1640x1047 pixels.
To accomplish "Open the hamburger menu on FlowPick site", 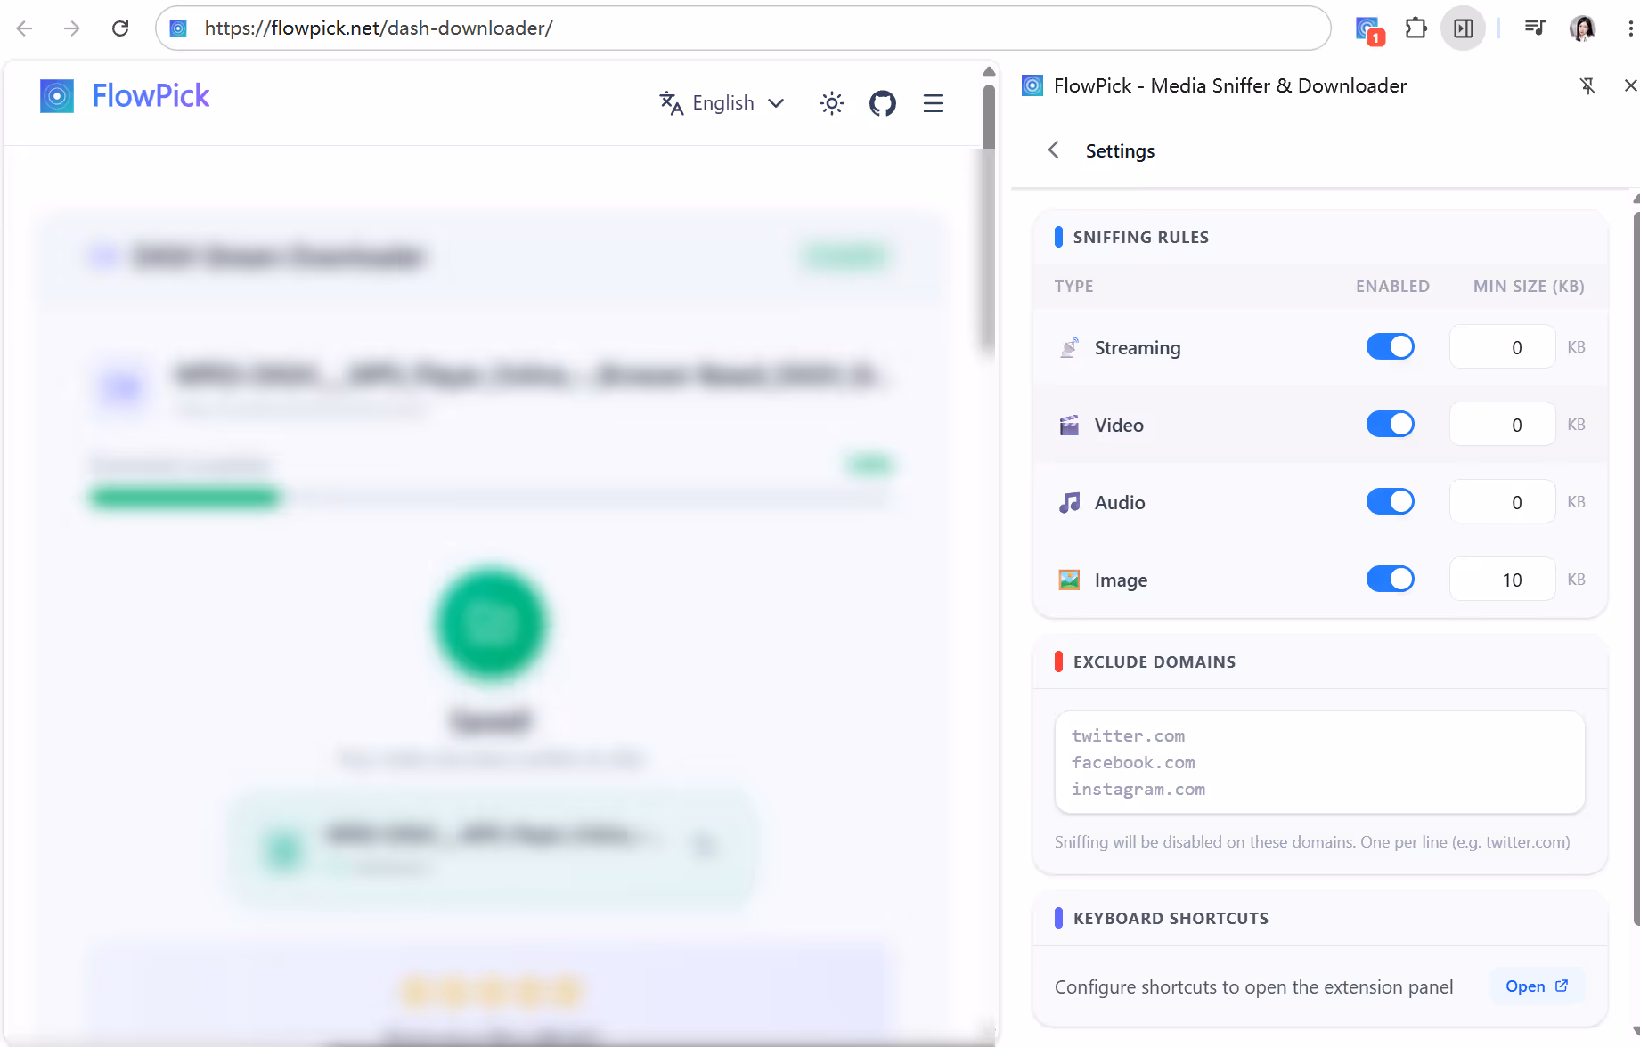I will pos(934,103).
